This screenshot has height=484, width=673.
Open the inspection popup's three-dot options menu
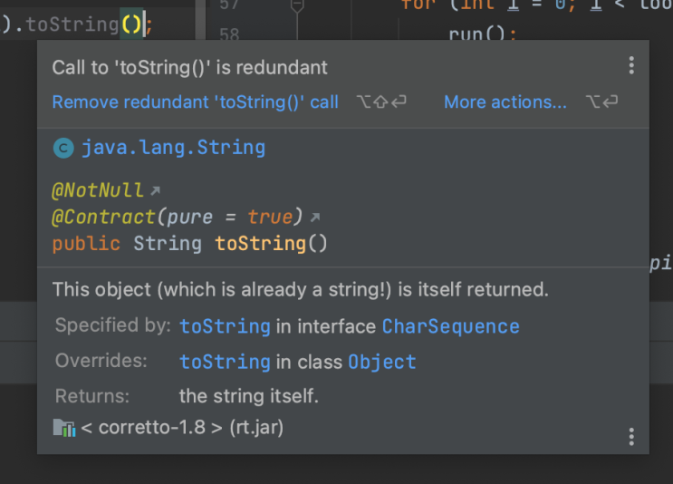click(x=631, y=65)
